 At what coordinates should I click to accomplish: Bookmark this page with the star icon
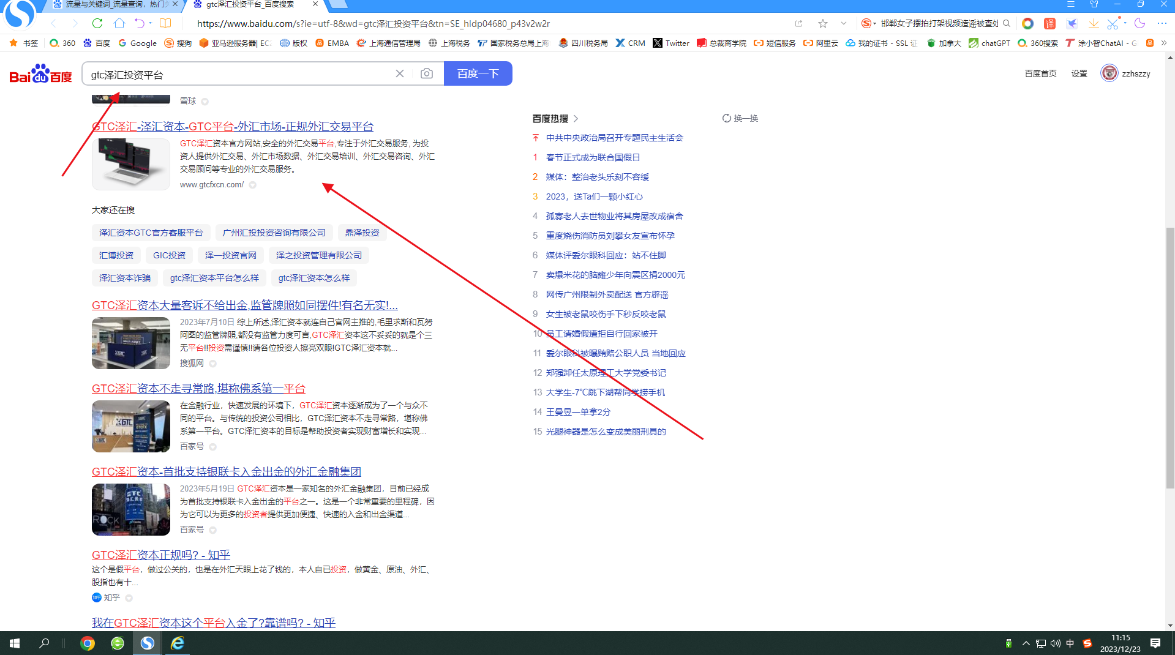(x=822, y=23)
